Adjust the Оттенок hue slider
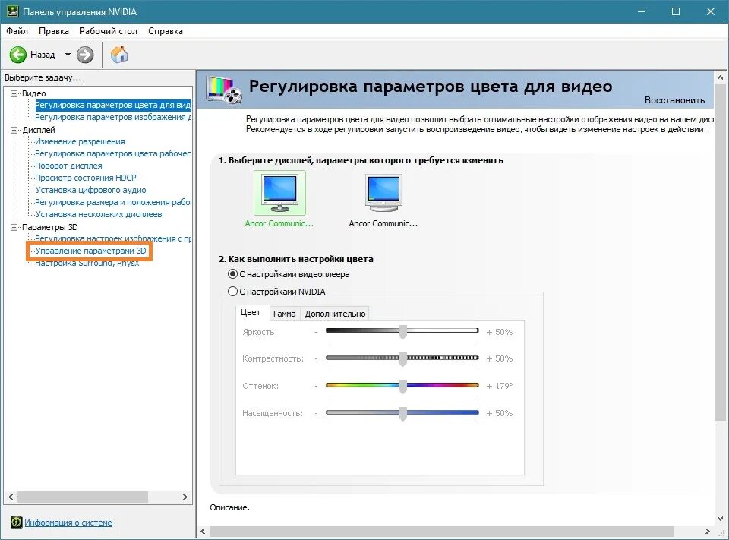This screenshot has width=729, height=540. click(x=402, y=386)
